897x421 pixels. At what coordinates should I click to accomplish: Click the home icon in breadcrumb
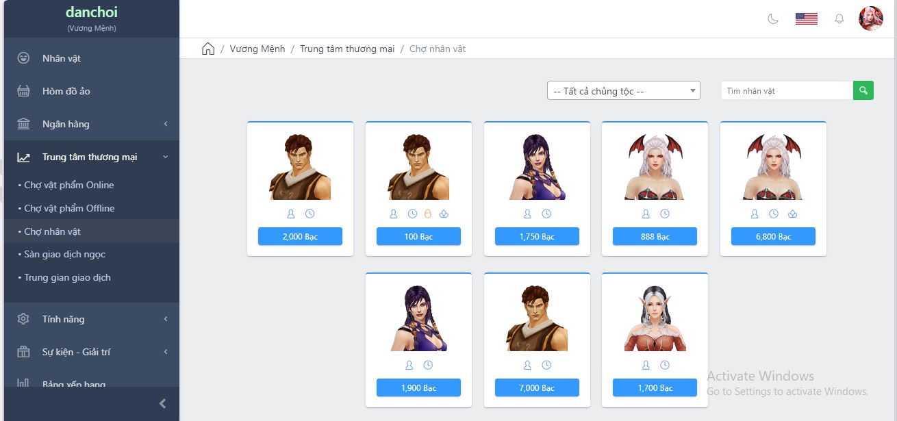[208, 49]
